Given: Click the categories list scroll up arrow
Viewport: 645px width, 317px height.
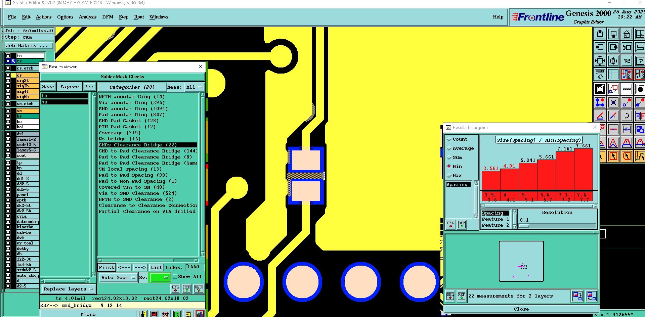Looking at the screenshot, I should pos(203,95).
